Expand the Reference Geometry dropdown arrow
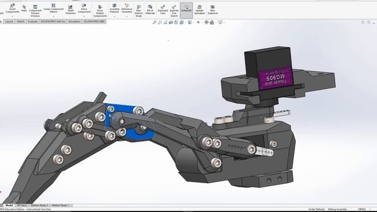 (x=127, y=16)
